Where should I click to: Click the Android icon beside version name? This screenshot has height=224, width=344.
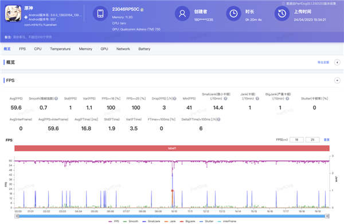pos(26,17)
